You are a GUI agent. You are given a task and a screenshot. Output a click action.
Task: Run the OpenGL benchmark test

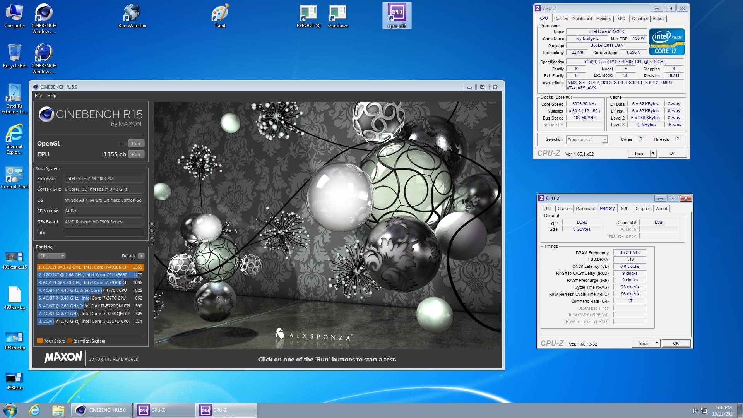[136, 144]
